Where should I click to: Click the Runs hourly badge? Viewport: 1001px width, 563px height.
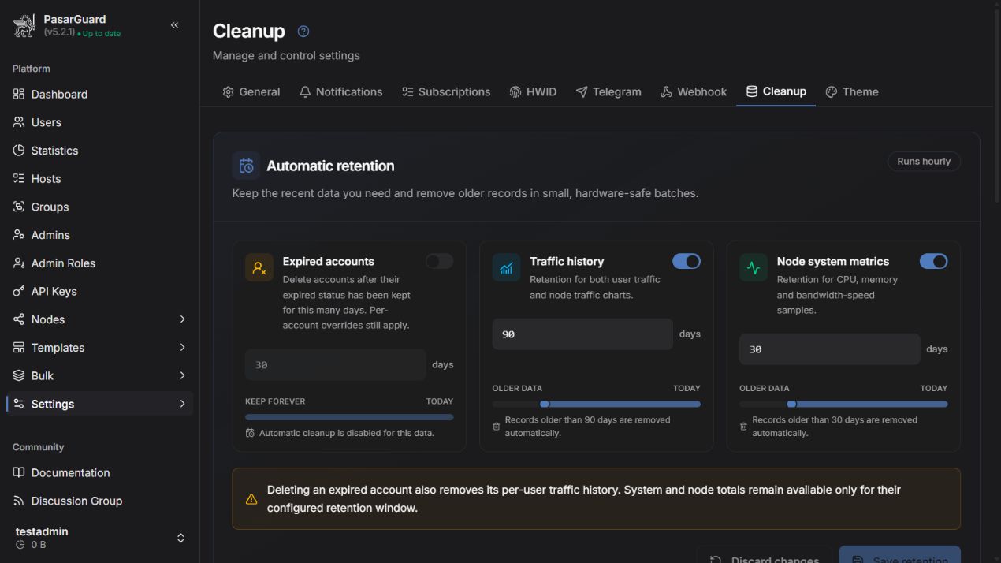coord(924,162)
